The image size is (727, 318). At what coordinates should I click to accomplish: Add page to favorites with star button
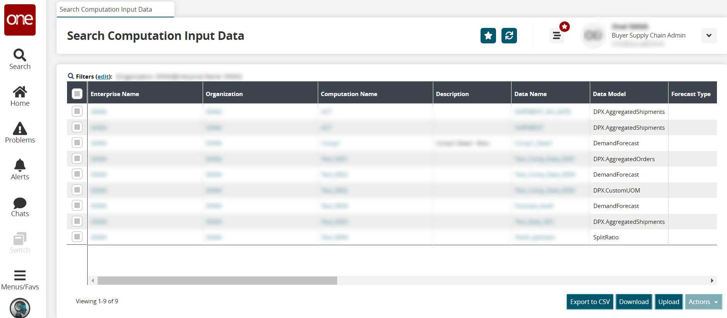coord(488,36)
